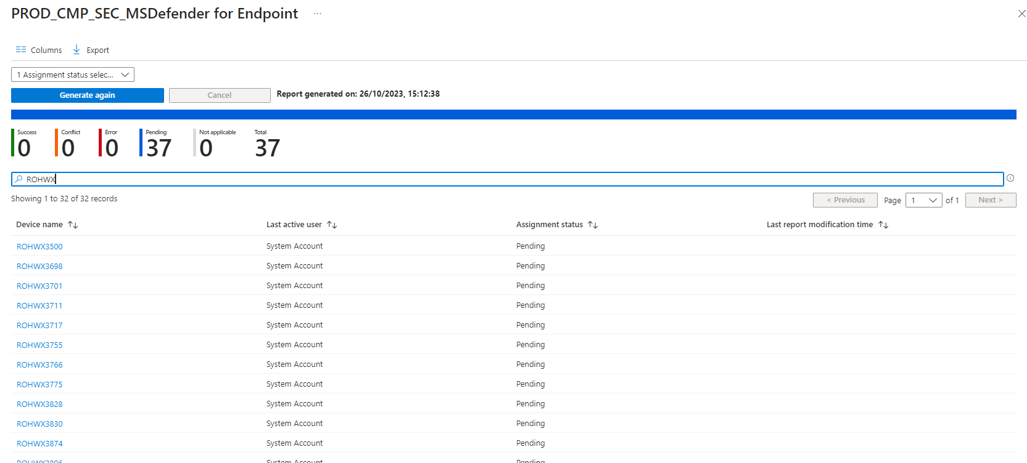Open device ROHWX3830
Viewport: 1027px width, 463px height.
[39, 424]
